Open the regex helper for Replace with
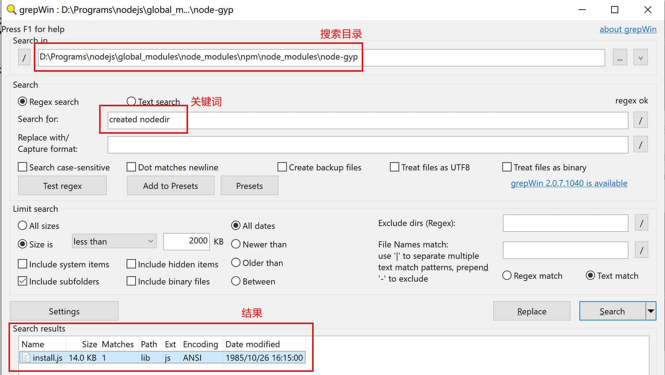 [641, 144]
